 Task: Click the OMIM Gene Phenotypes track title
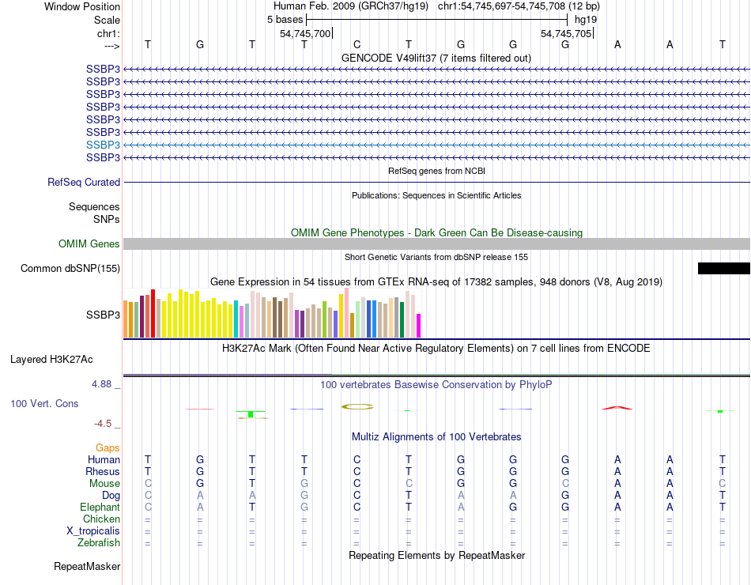[x=436, y=232]
